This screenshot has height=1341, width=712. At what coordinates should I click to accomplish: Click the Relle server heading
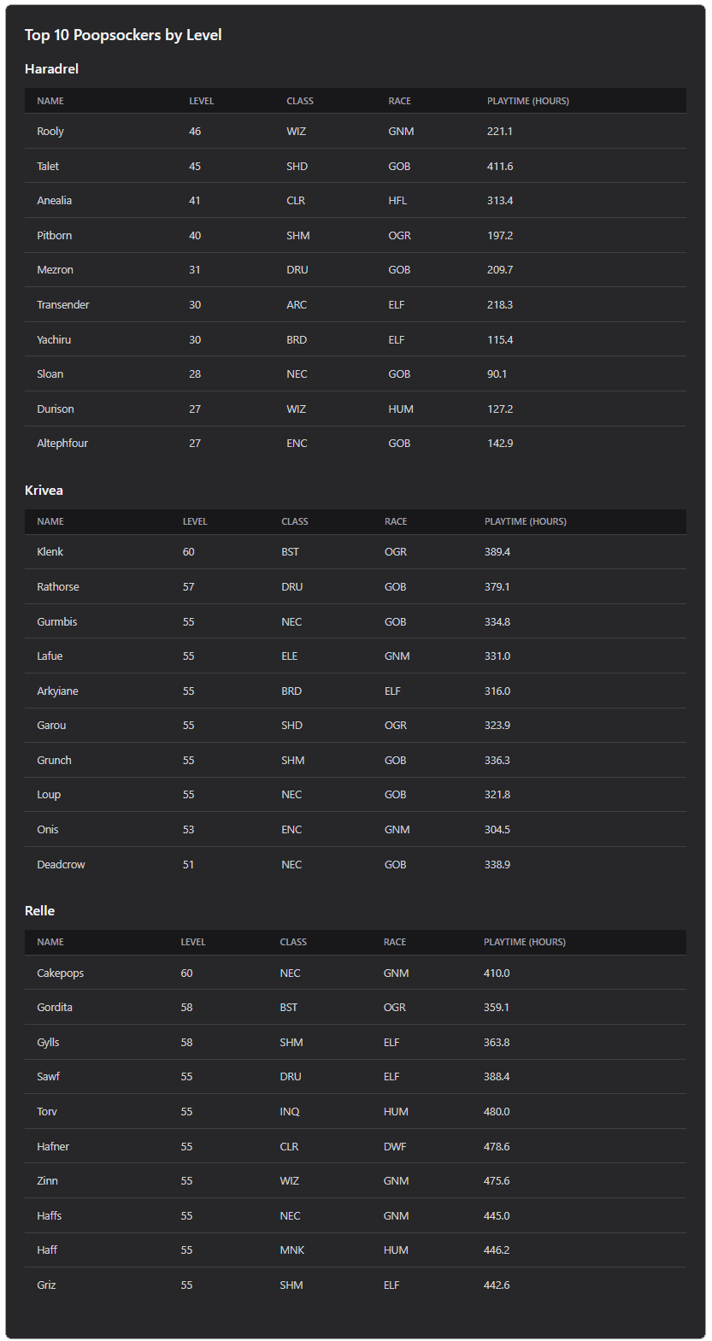pos(40,911)
